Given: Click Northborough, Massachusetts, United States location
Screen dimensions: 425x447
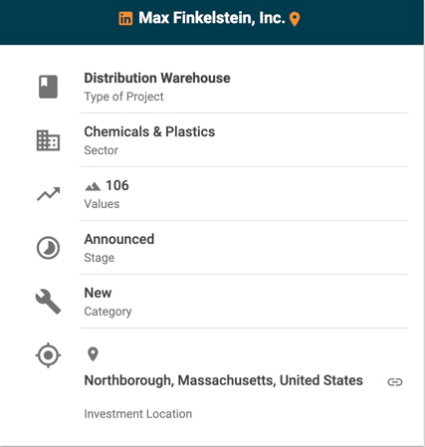Looking at the screenshot, I should point(223,380).
